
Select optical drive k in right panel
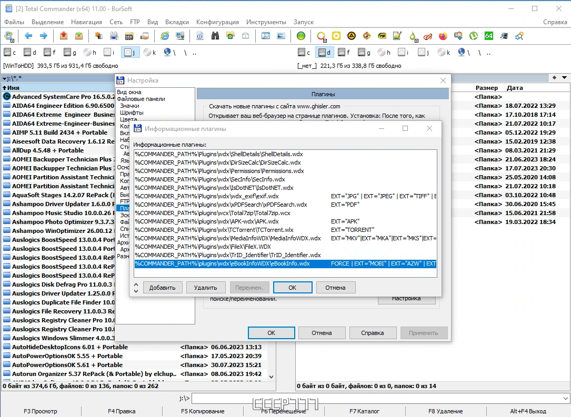pos(444,53)
